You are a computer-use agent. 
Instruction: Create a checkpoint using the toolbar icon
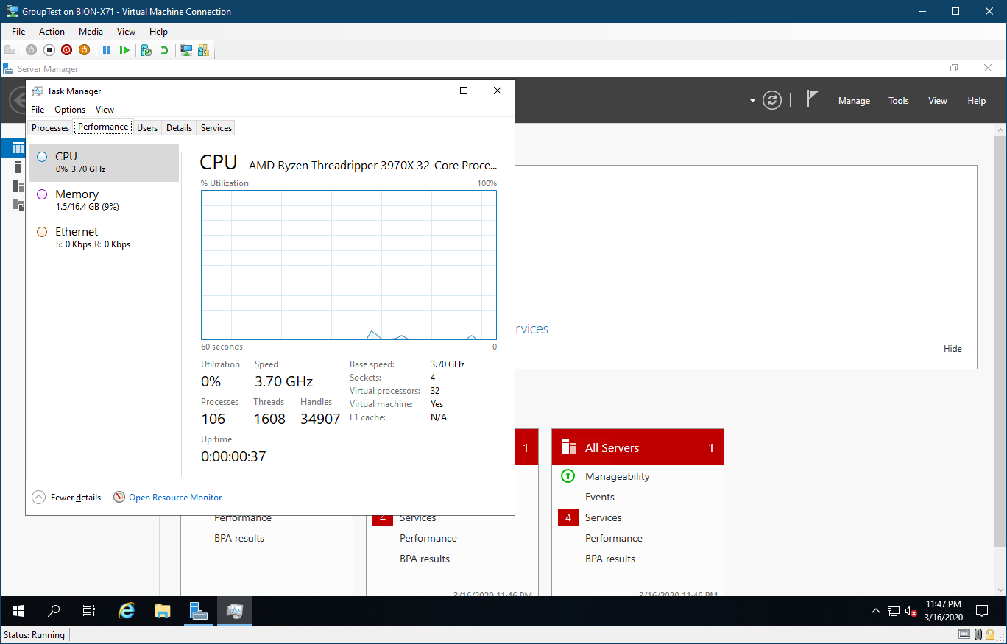(146, 50)
